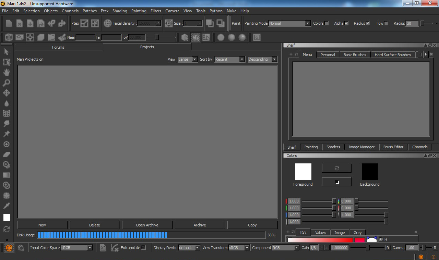439x260 pixels.
Task: Click the Gamma value field
Action: tap(412, 248)
